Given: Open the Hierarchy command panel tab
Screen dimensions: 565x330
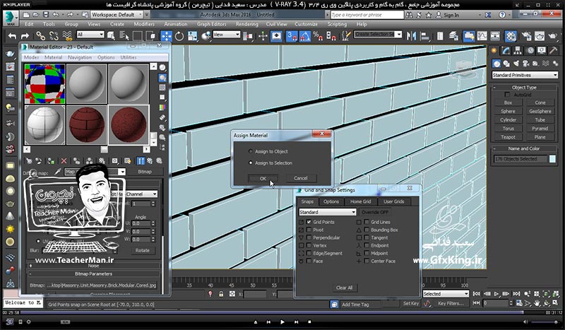Looking at the screenshot, I should coord(518,50).
